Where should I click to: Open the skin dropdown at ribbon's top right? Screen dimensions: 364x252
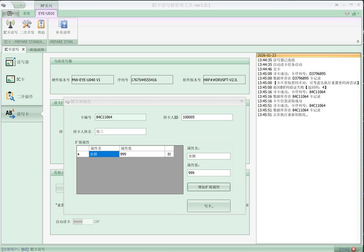pos(354,14)
